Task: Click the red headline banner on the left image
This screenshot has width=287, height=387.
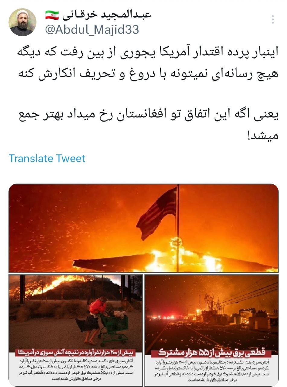Action: pos(75,353)
